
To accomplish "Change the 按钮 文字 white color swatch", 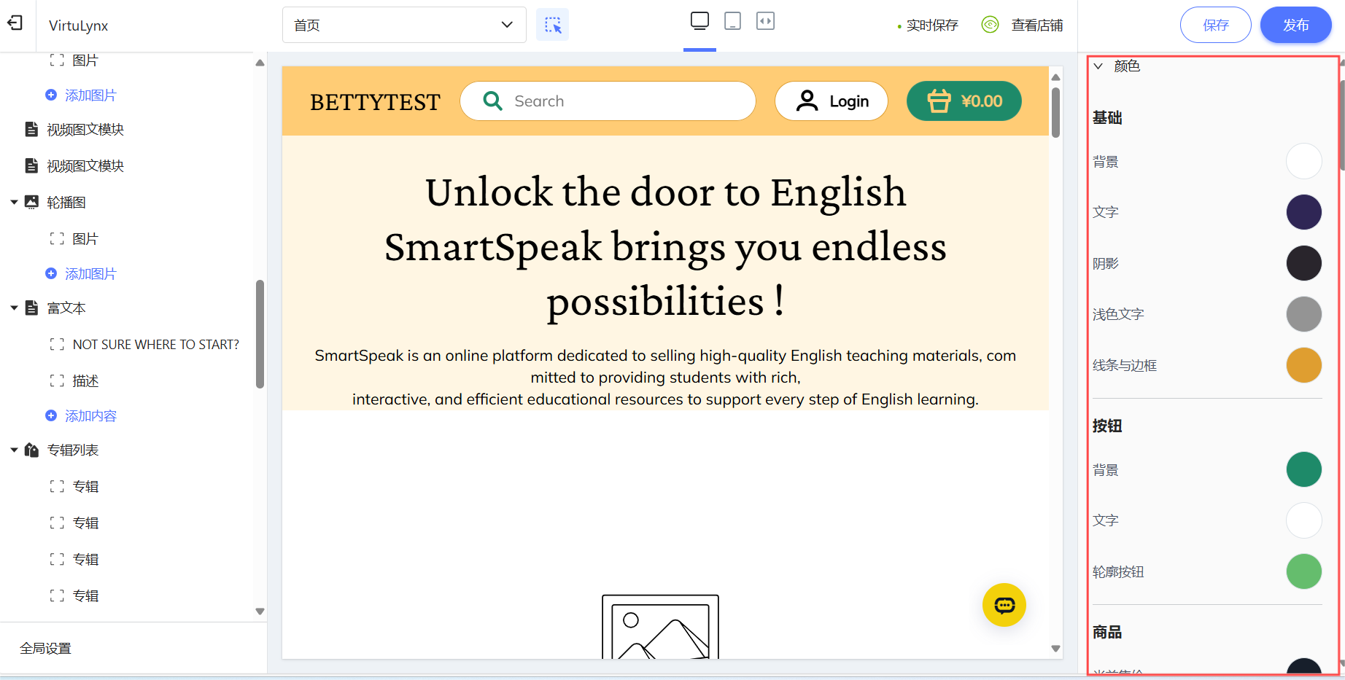I will (x=1303, y=520).
